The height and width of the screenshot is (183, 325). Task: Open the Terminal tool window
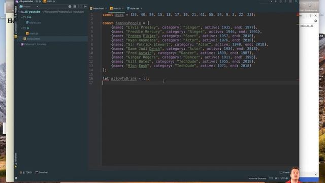click(x=42, y=172)
